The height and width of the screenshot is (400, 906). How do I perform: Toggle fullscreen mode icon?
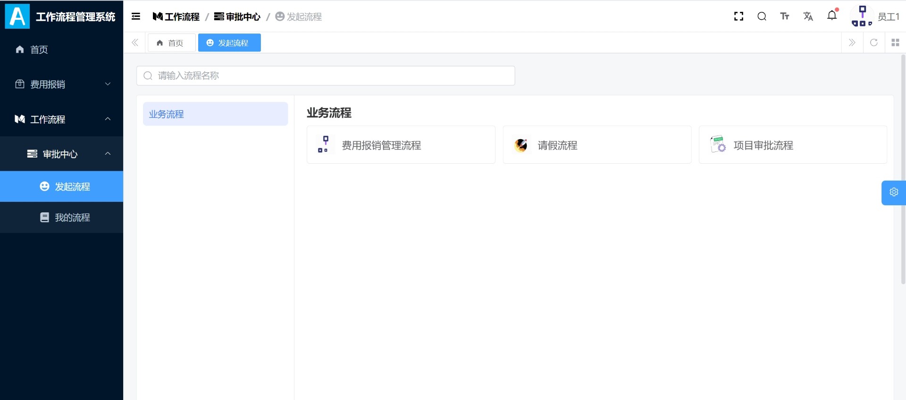coord(738,17)
